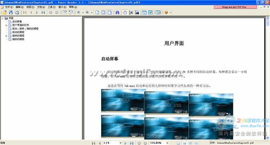
Task: Click the help icon in toolbar
Action: click(166, 12)
